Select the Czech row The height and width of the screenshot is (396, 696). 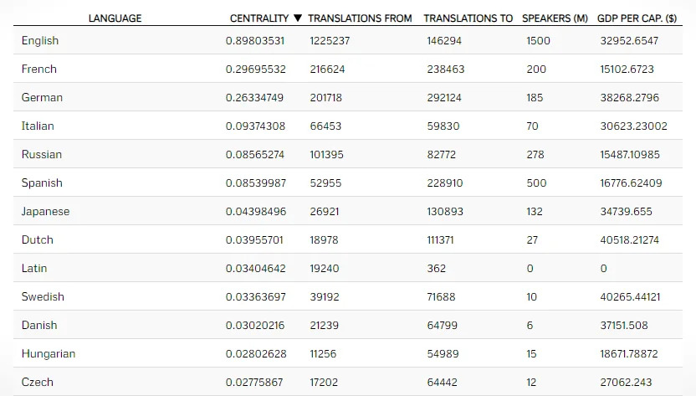click(38, 383)
